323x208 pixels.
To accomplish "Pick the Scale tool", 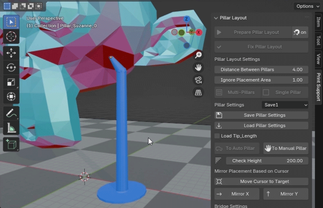I will click(11, 82).
